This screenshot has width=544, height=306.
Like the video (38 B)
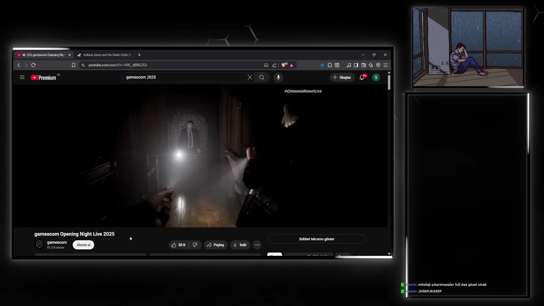coord(178,245)
